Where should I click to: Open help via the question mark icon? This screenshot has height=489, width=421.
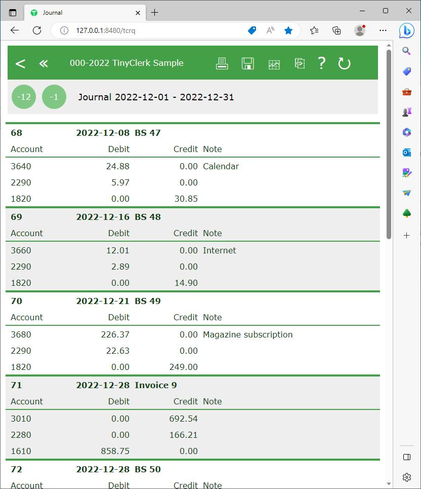coord(321,63)
